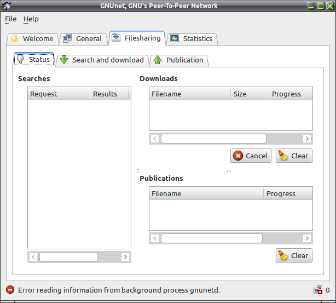Clear the Publications list
The image size is (336, 303).
pos(294,255)
